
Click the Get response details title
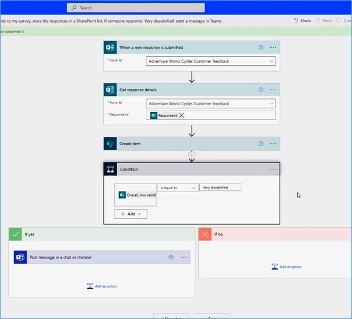138,90
